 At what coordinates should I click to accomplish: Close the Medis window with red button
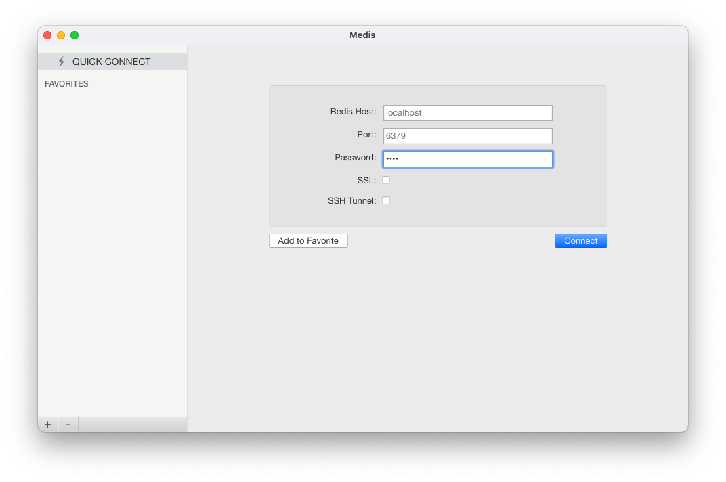[47, 35]
